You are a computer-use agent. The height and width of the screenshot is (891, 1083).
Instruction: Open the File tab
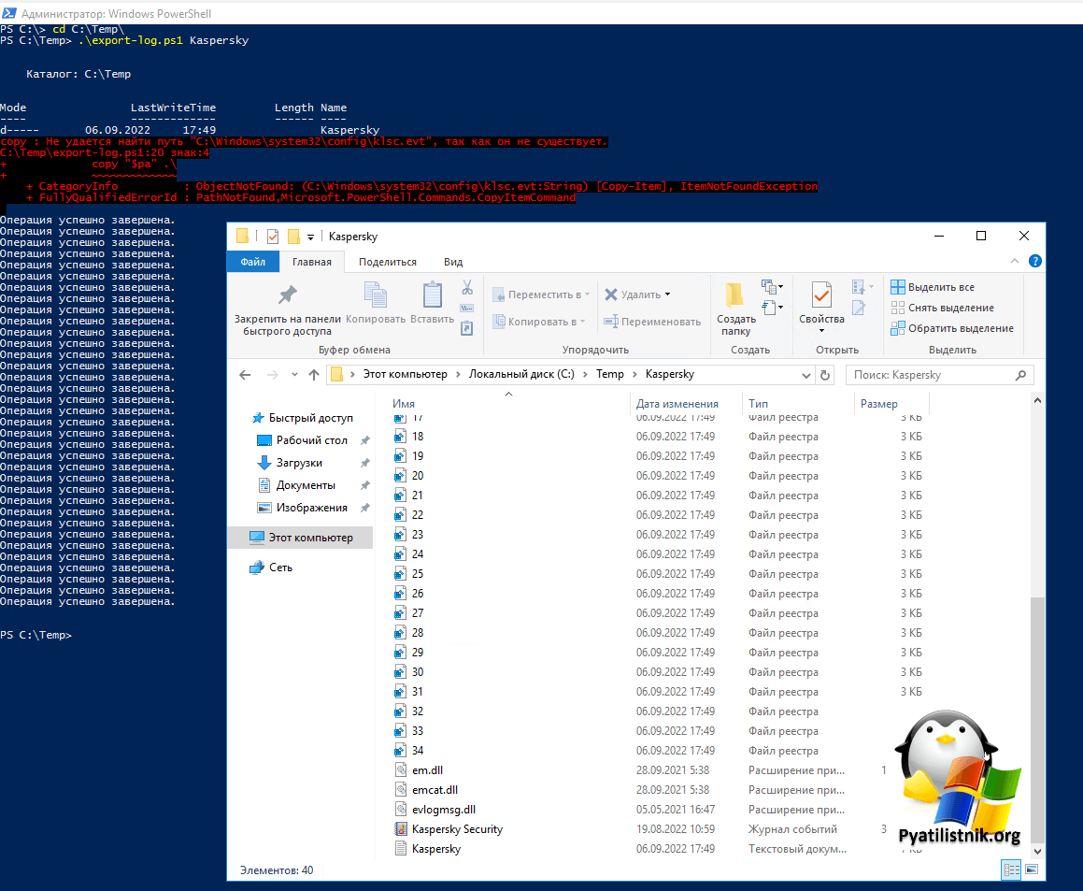tap(252, 262)
